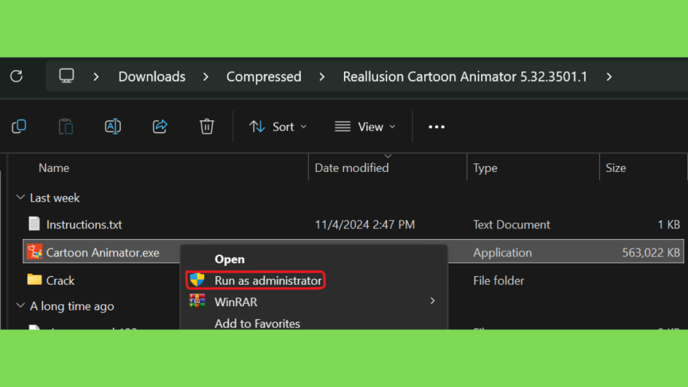688x387 pixels.
Task: Expand chevron after Reallusion Cartoon Animator breadcrumb
Action: point(609,77)
